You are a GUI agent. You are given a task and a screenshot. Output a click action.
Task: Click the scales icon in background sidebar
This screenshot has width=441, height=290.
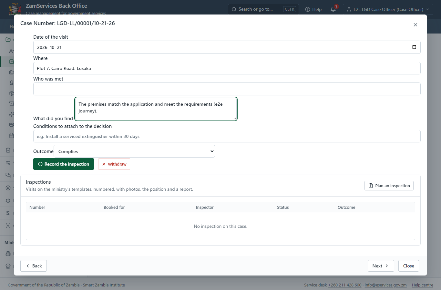[8, 200]
